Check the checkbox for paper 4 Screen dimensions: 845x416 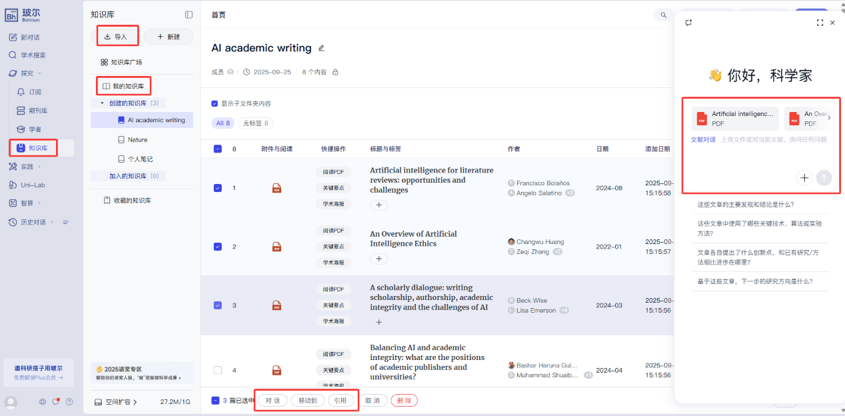coord(217,370)
